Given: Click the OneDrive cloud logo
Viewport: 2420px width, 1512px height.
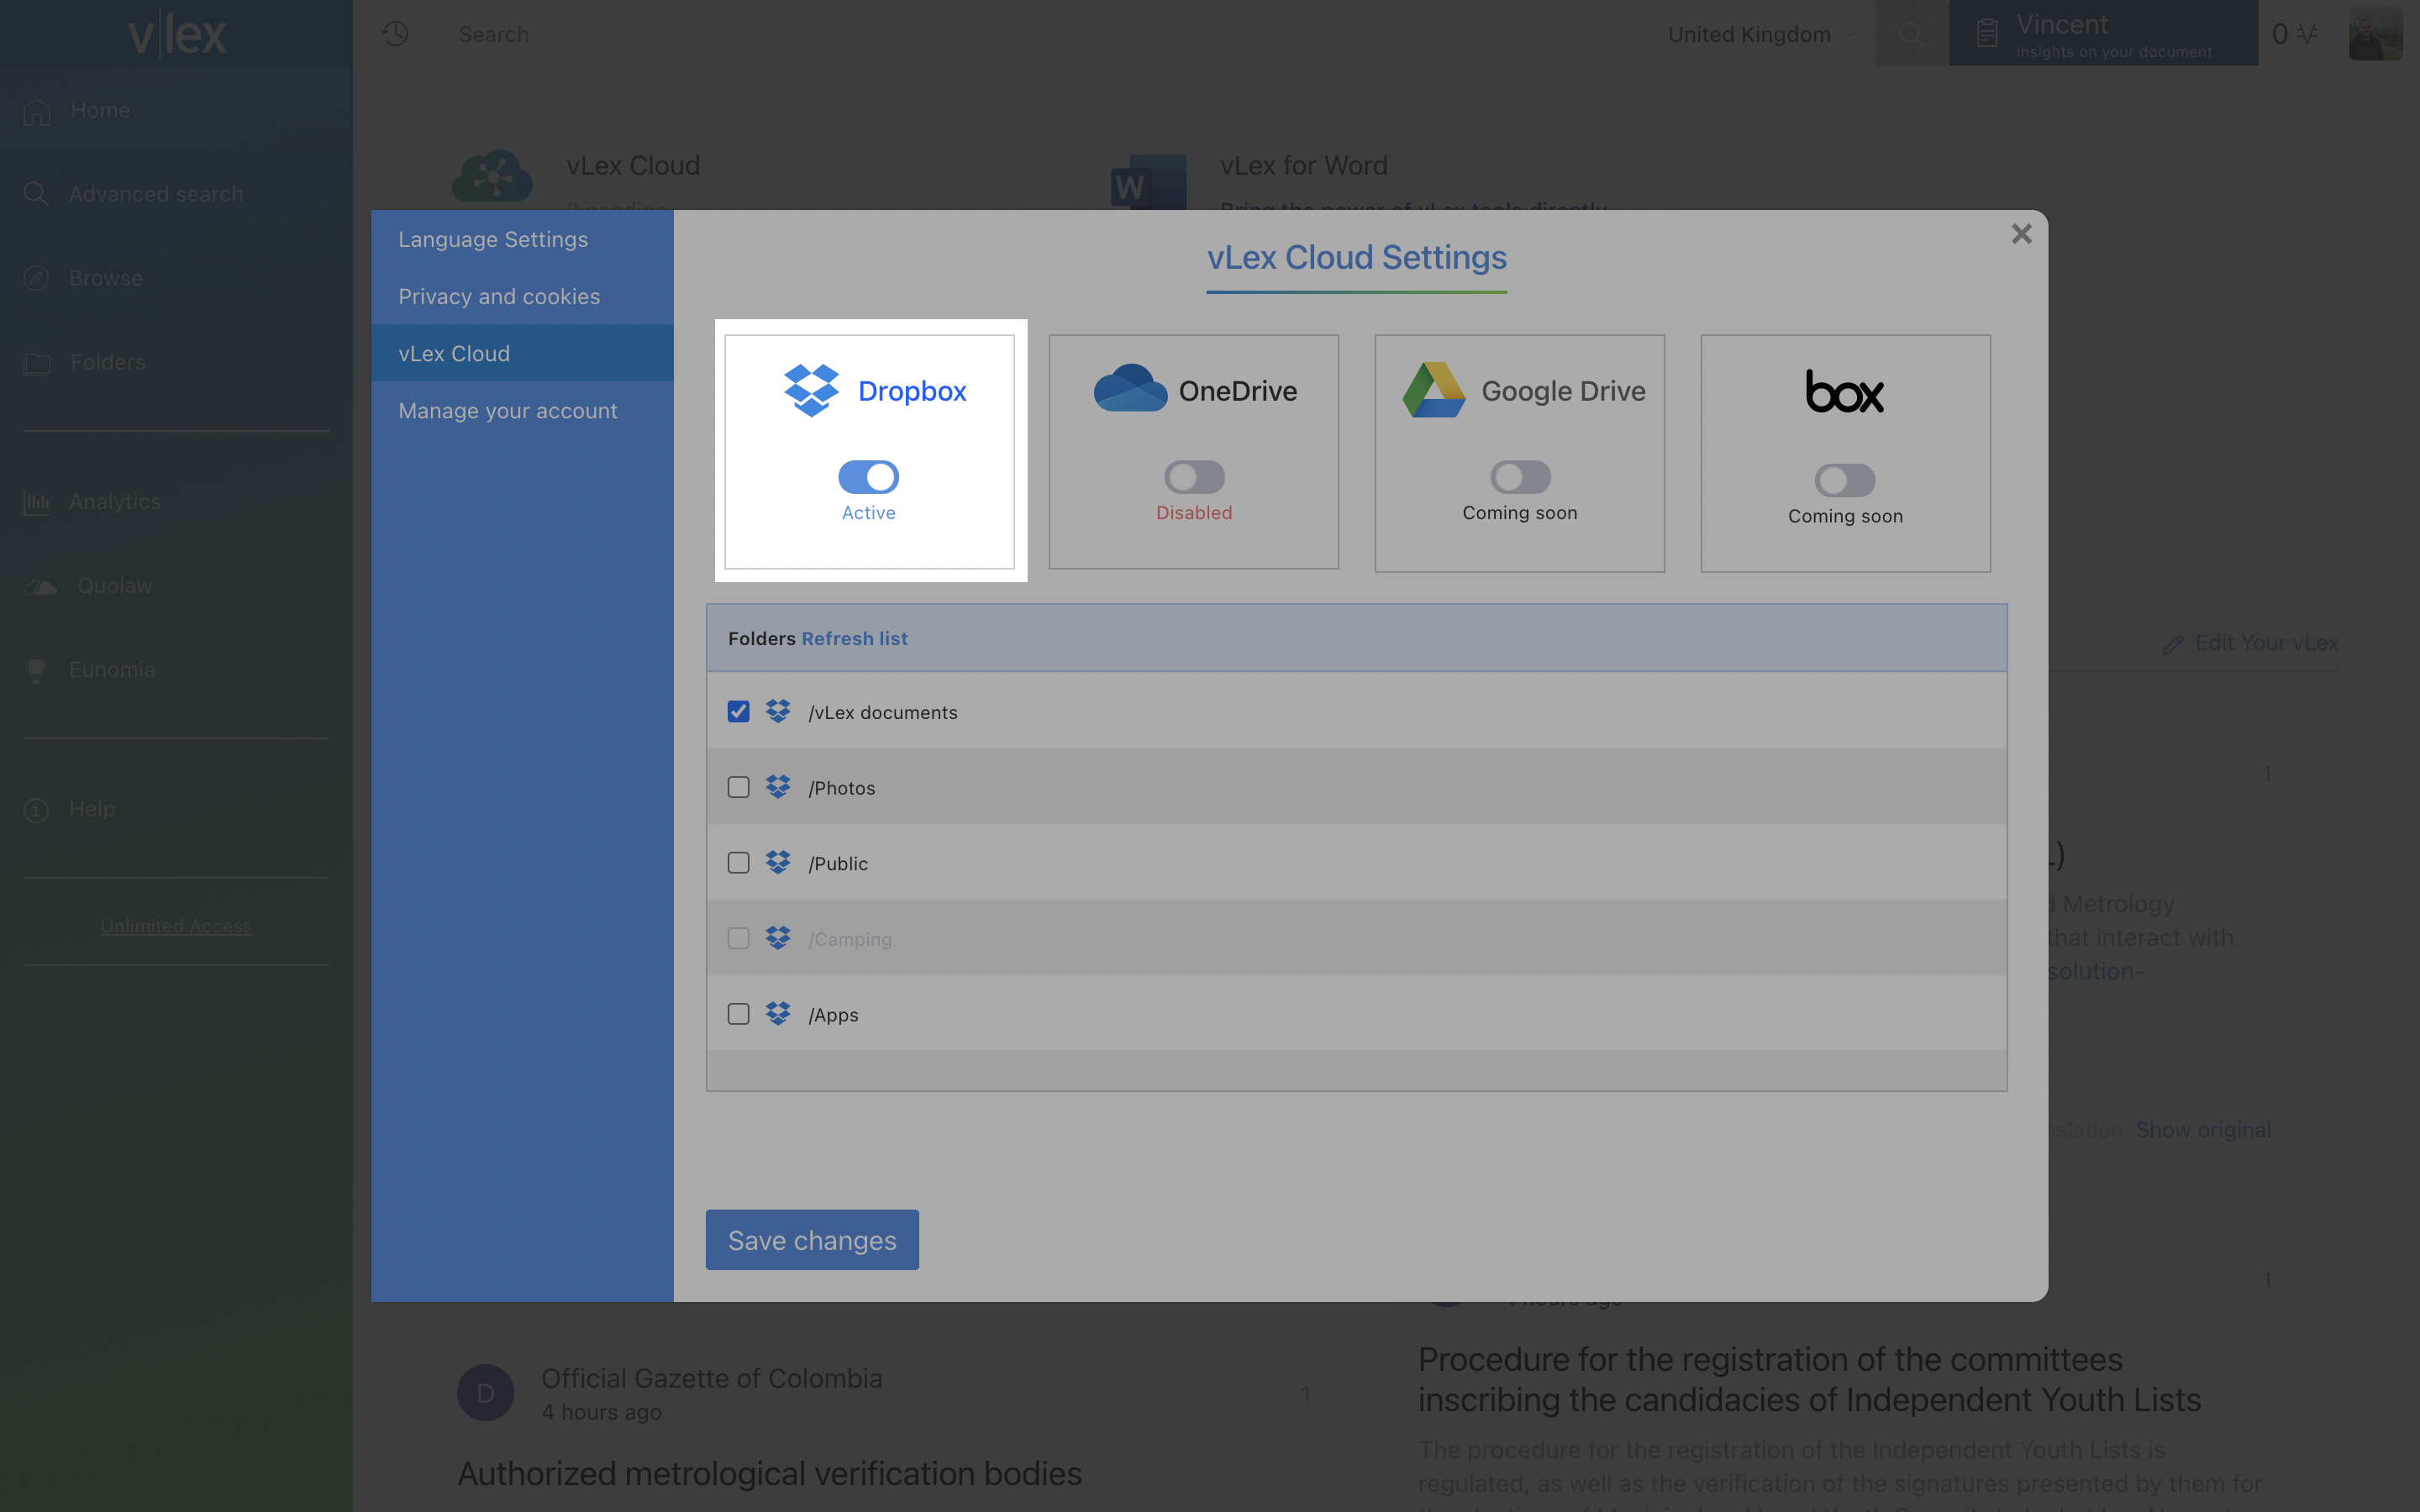Looking at the screenshot, I should (1130, 388).
